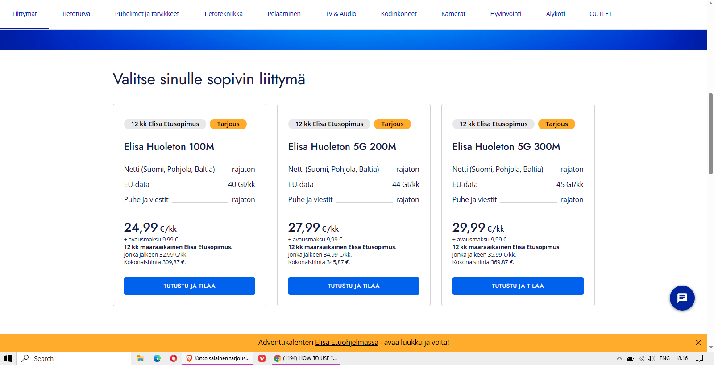Viewport: 714px width, 365px height.
Task: Close the orange Adventtikalenteri banner
Action: click(698, 343)
